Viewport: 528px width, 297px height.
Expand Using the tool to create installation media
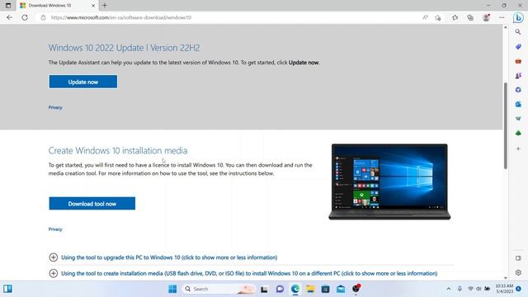[243, 273]
